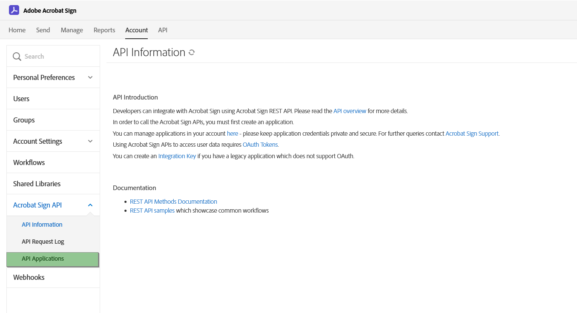Image resolution: width=577 pixels, height=313 pixels.
Task: Expand the Personal Preferences chevron
Action: (x=90, y=77)
